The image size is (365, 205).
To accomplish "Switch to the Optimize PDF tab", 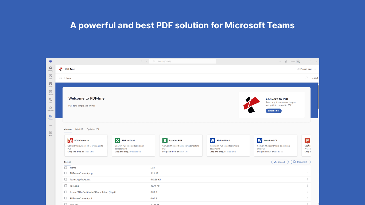I will (93, 129).
